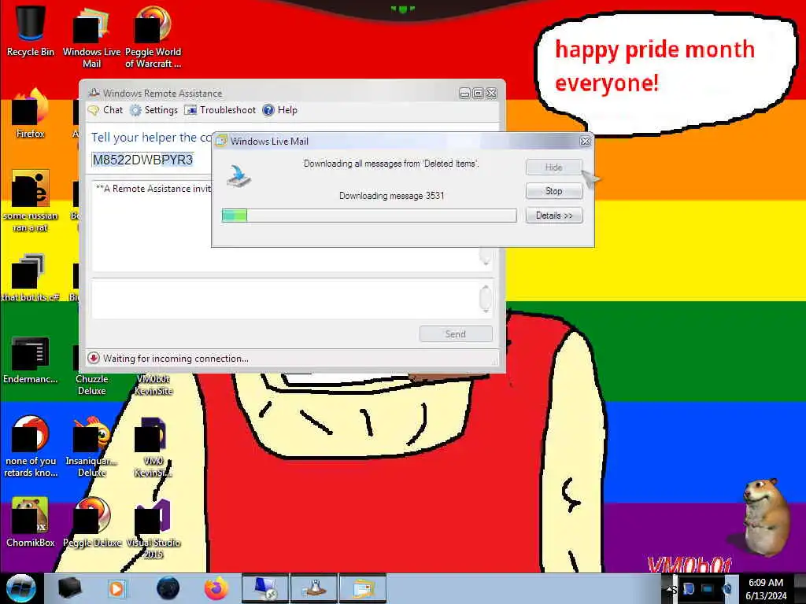Open the Windows Live Mail desktop shortcut
This screenshot has width=806, height=604.
point(91,36)
